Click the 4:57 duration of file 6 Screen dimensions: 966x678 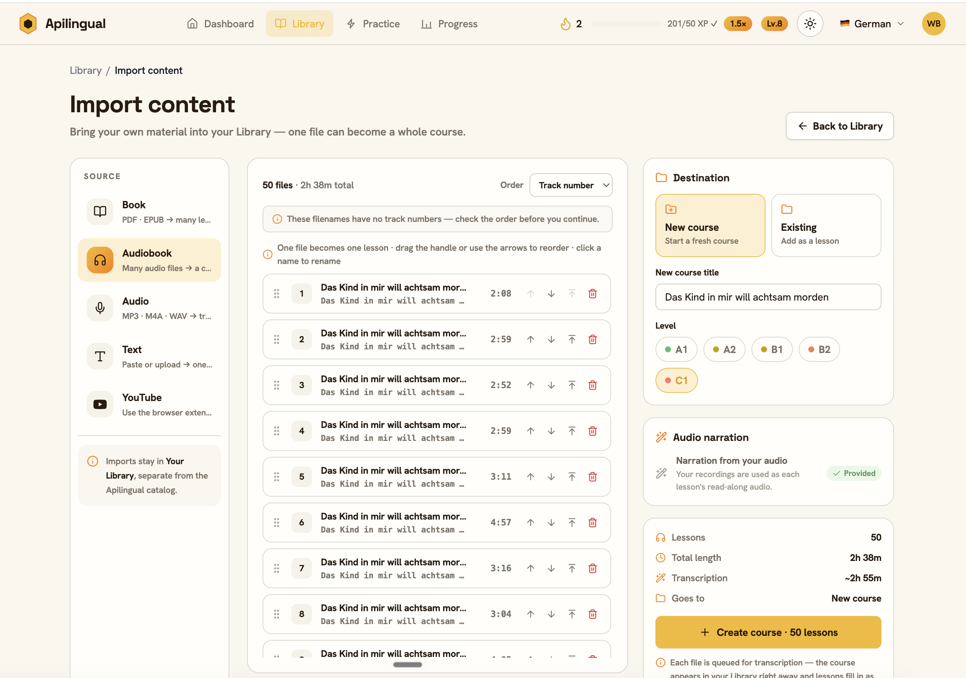tap(501, 522)
